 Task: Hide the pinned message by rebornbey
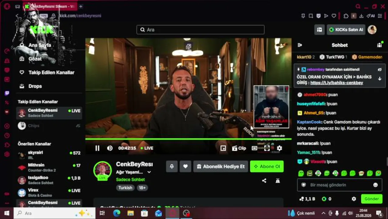click(379, 69)
